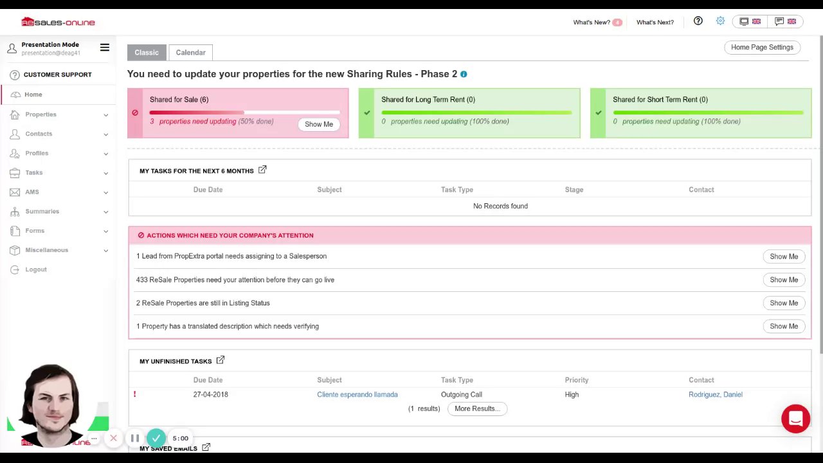Finish recording with the green checkmark
Viewport: 823px width, 463px height.
click(x=156, y=439)
